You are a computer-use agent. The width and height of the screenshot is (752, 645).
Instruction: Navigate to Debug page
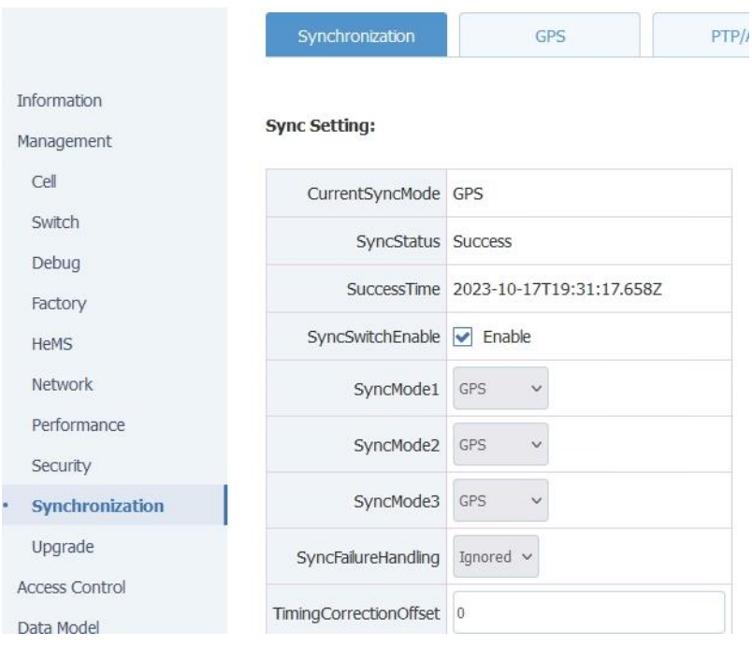pyautogui.click(x=55, y=263)
